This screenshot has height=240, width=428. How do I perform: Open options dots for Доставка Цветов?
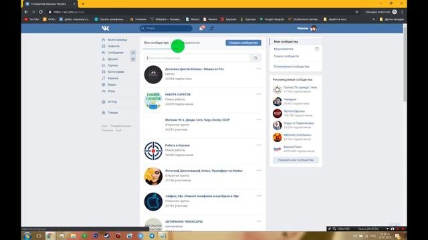click(259, 69)
